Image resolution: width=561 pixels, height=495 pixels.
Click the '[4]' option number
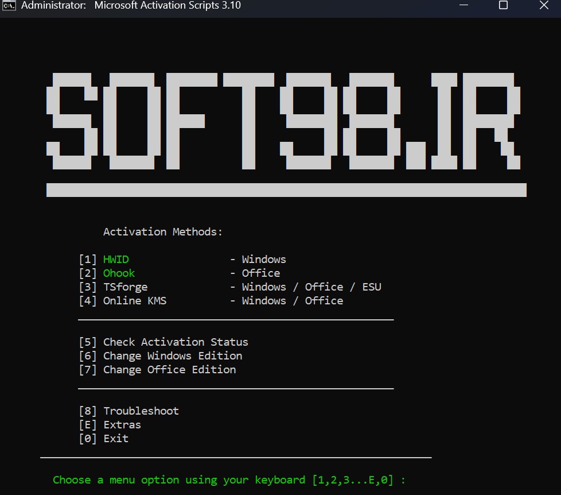tap(88, 300)
